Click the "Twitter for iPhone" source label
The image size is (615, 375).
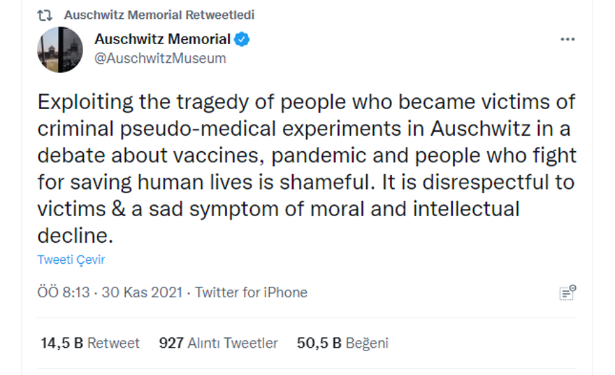(251, 292)
